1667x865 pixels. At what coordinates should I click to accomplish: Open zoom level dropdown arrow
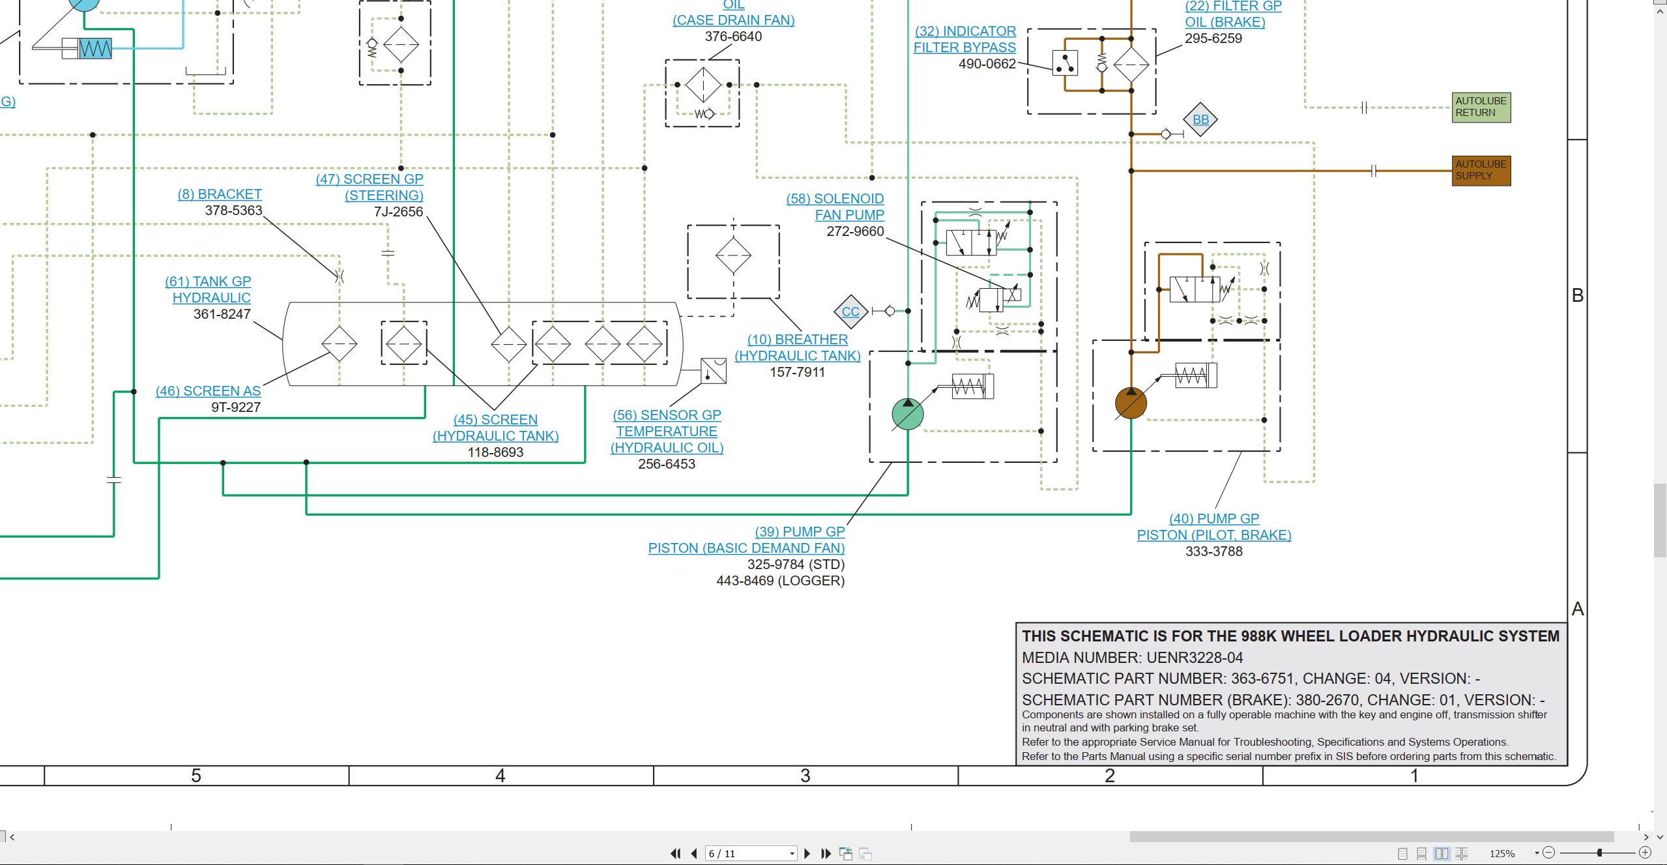tap(1537, 853)
